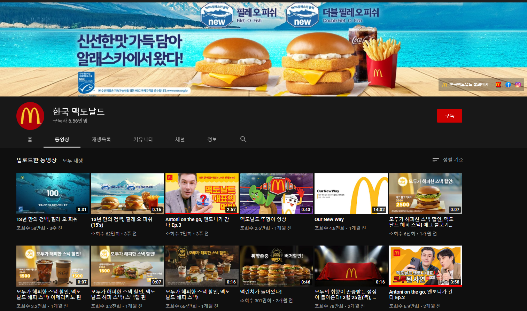Click the 구독자 6.56만명 subscriber count
The width and height of the screenshot is (527, 311).
(70, 121)
